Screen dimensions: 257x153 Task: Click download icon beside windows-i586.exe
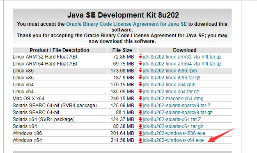click(140, 133)
